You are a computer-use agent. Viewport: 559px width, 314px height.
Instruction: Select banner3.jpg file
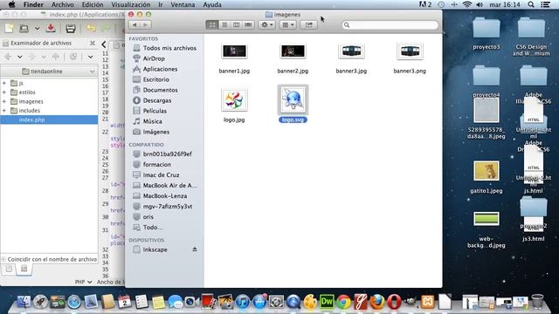[351, 51]
